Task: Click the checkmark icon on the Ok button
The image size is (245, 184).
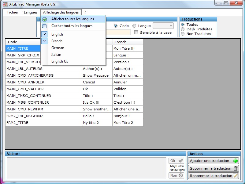Action: (x=181, y=161)
